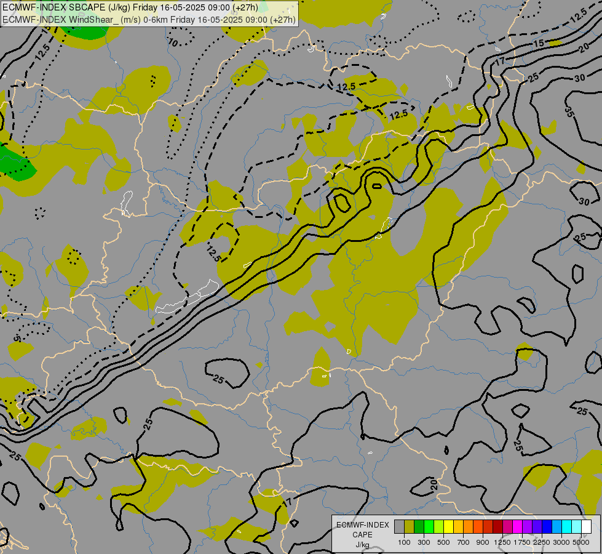The height and width of the screenshot is (554, 602).
Task: Click the WindShear 0-6km title line
Action: click(x=149, y=20)
